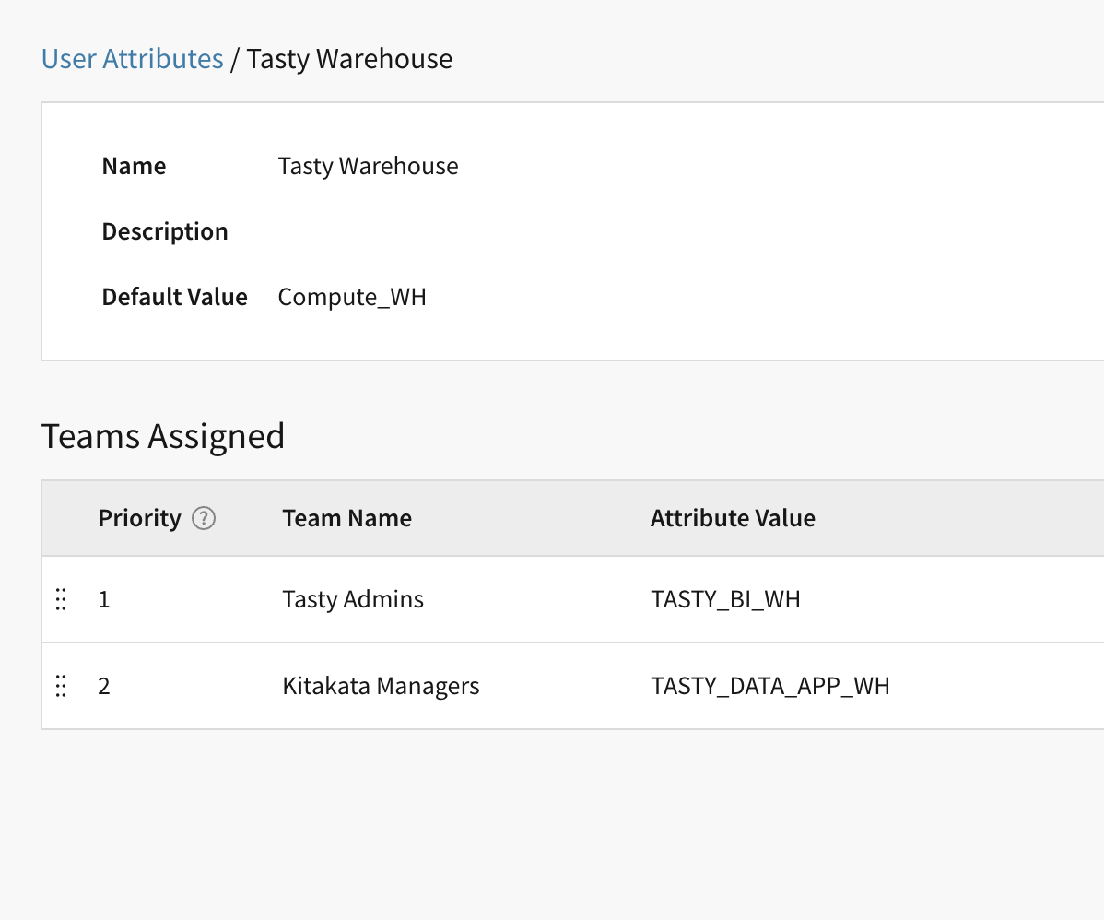
Task: Click the Priority column header
Action: [x=139, y=519]
